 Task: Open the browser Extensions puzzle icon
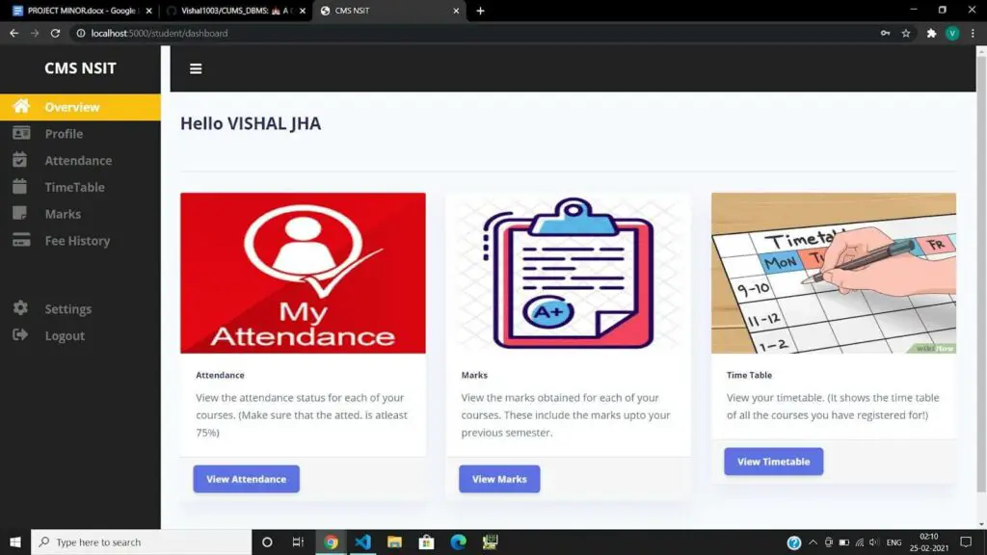pyautogui.click(x=930, y=33)
